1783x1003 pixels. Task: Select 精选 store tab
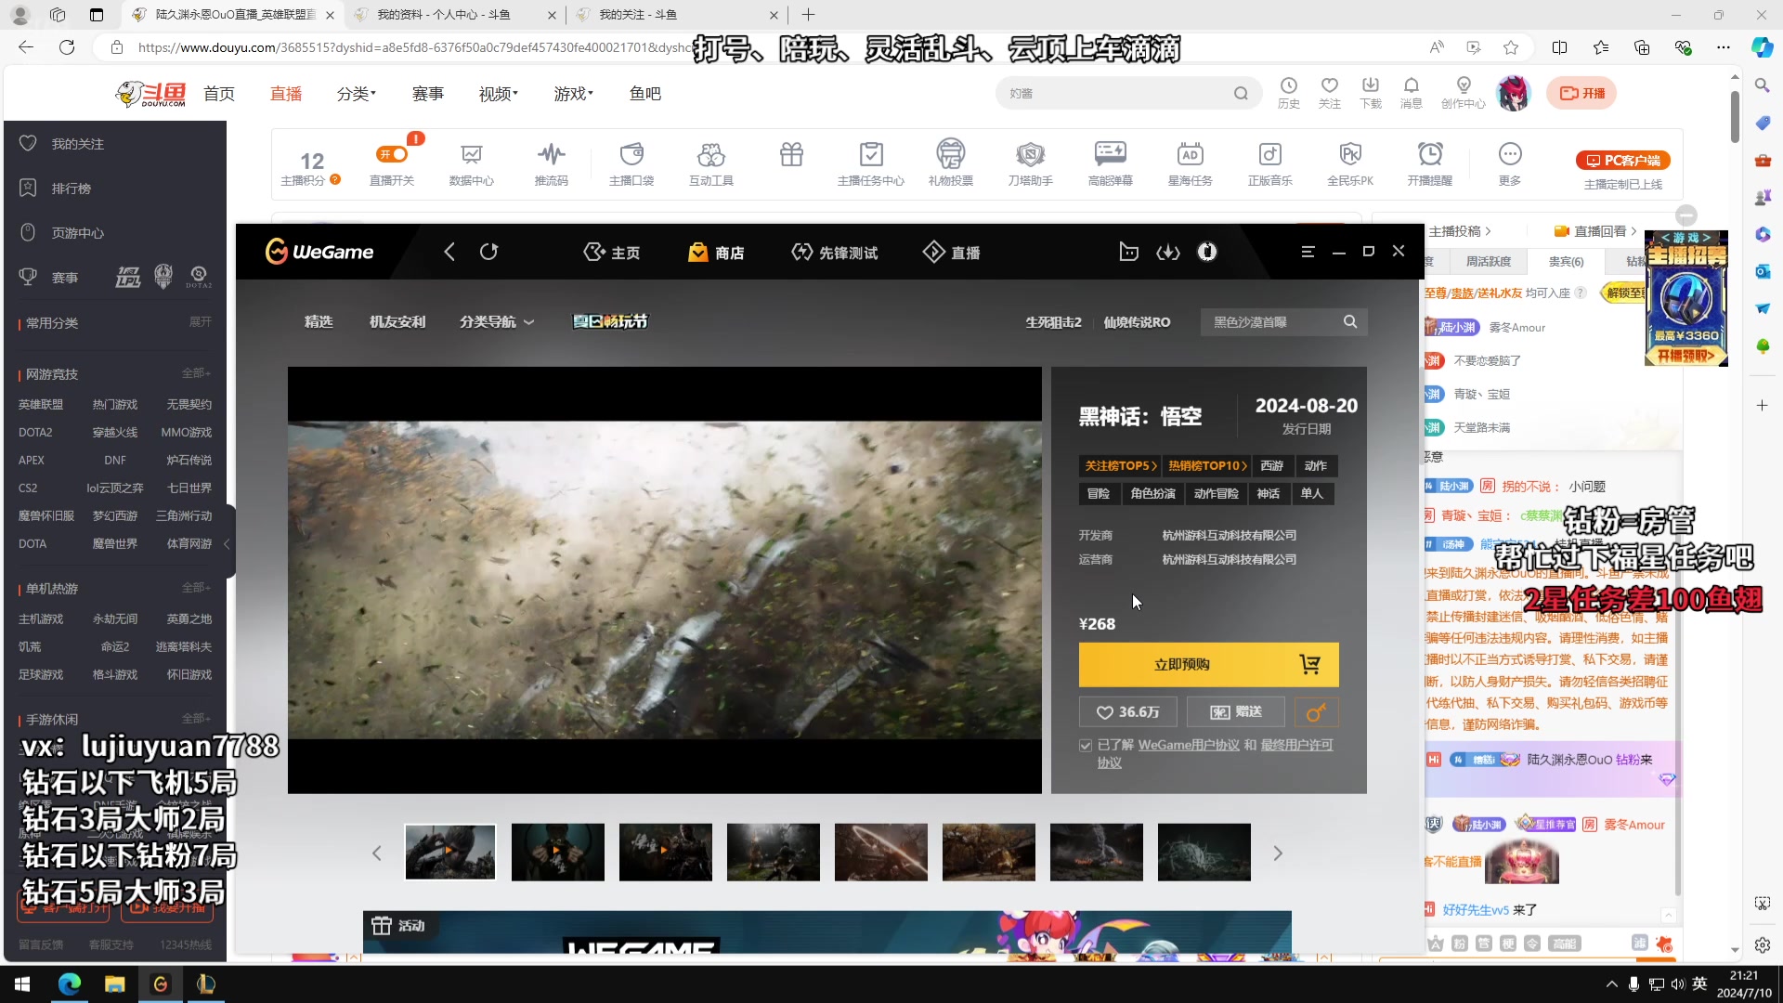319,321
